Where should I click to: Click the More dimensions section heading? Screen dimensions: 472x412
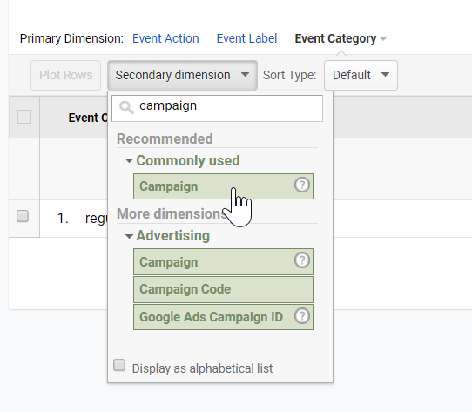point(172,213)
